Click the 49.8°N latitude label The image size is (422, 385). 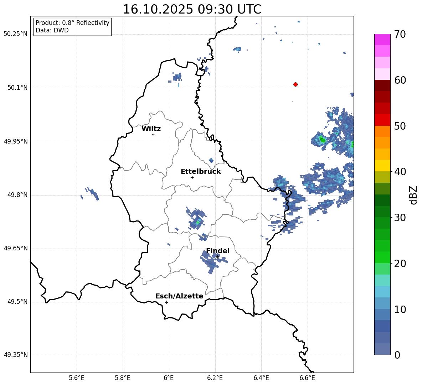point(18,195)
